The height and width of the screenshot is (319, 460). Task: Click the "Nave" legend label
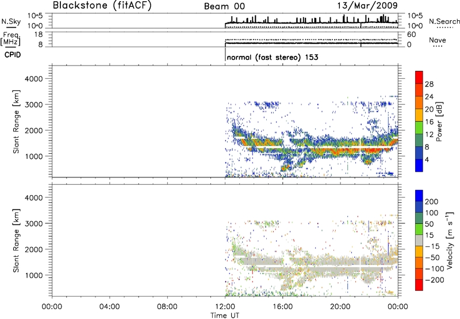pyautogui.click(x=438, y=40)
